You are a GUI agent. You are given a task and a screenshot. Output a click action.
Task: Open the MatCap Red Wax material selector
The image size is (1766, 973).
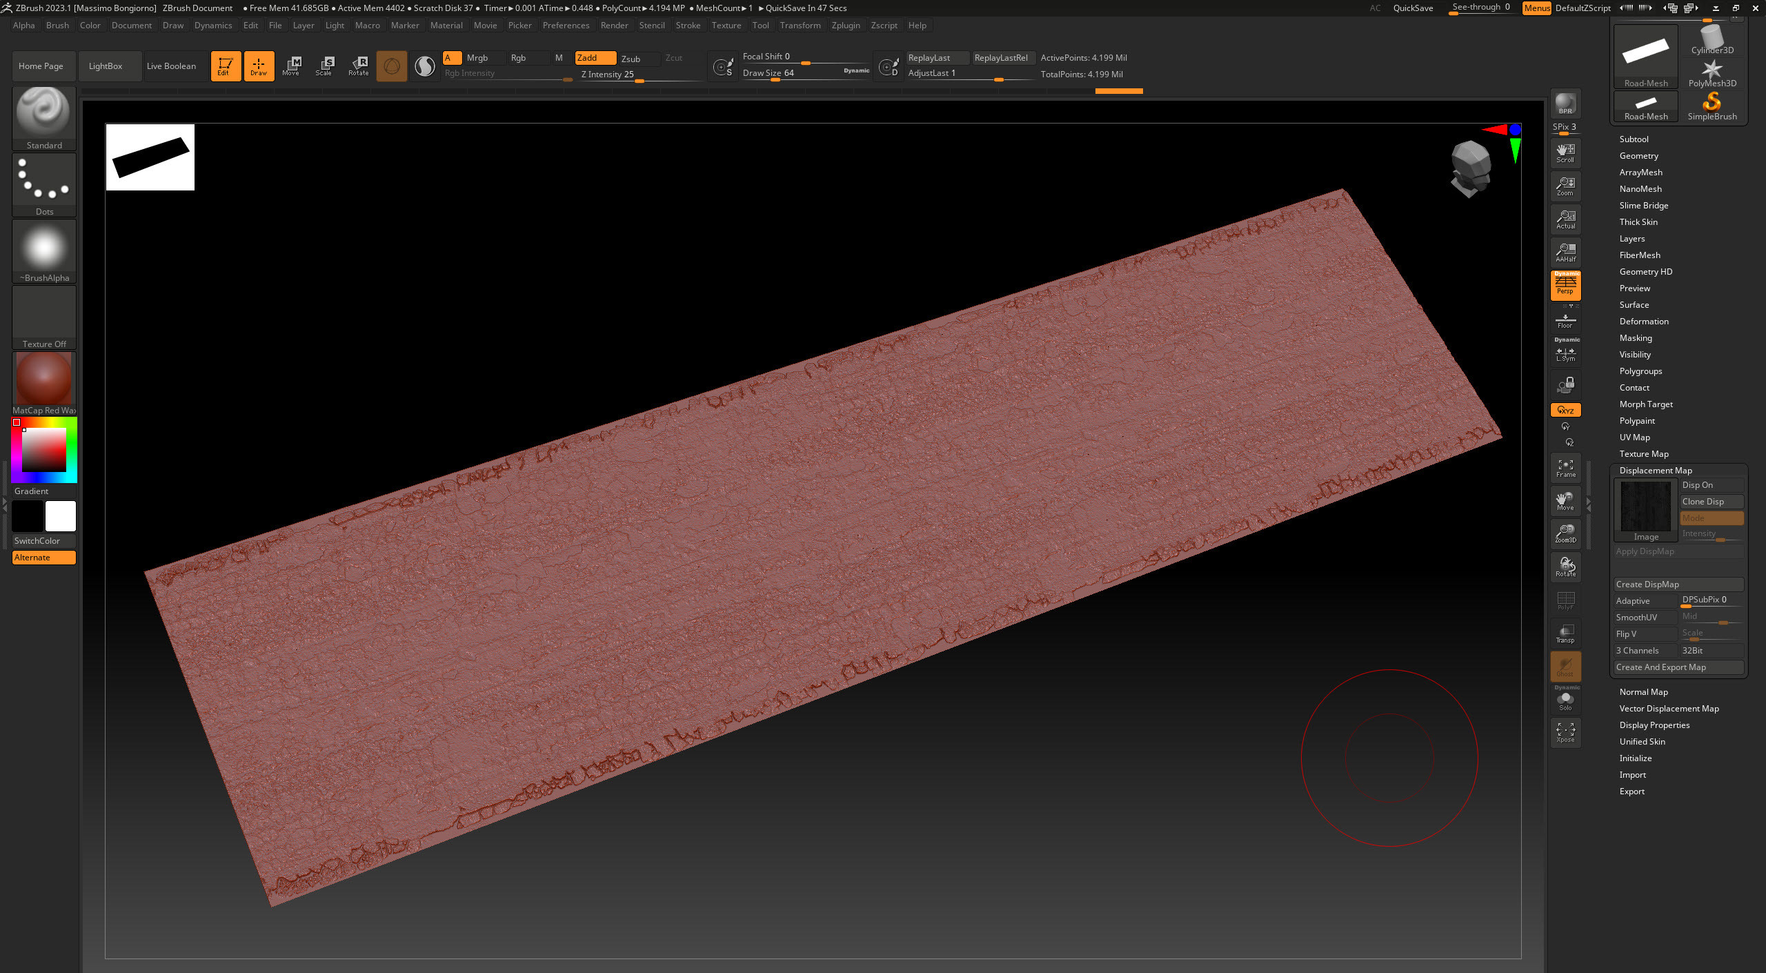pyautogui.click(x=44, y=383)
